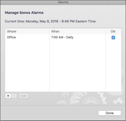Focus the Alarms window title bar

click(63, 2)
